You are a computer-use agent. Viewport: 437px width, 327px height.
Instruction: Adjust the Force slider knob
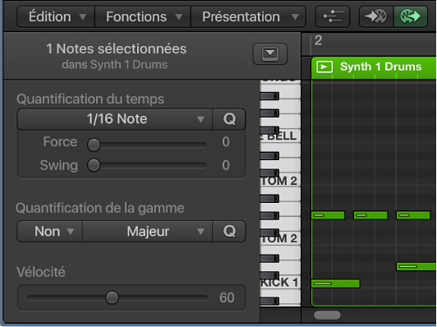tap(94, 145)
